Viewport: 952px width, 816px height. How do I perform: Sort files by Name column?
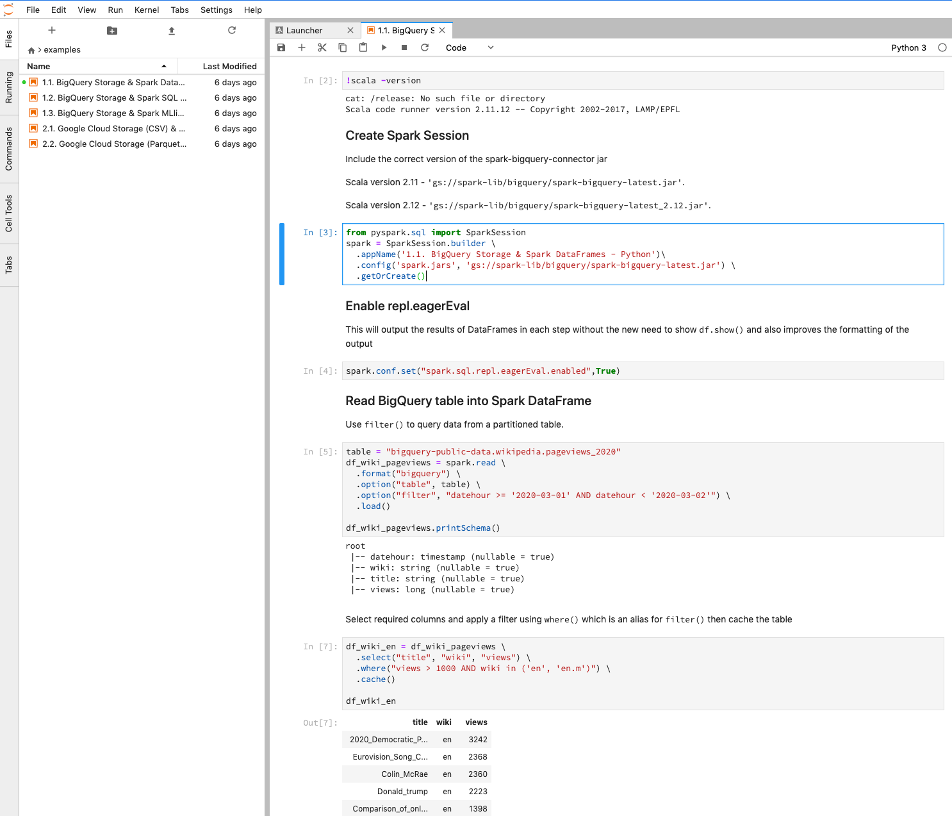tap(96, 66)
